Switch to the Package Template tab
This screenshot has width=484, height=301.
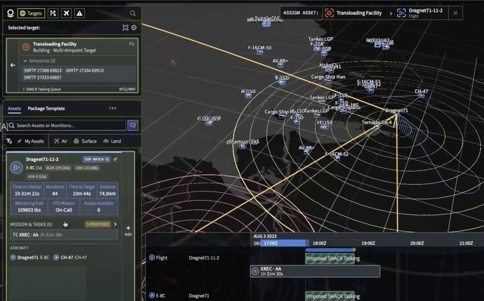(x=46, y=108)
